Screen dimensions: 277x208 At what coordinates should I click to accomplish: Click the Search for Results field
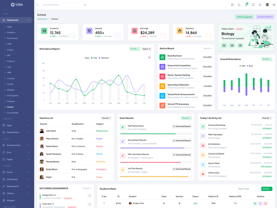(x=62, y=5)
